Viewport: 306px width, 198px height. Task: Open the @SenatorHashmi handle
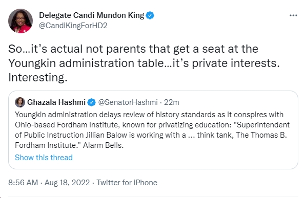pos(128,102)
